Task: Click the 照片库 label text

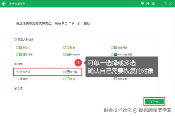Action: coord(74,72)
